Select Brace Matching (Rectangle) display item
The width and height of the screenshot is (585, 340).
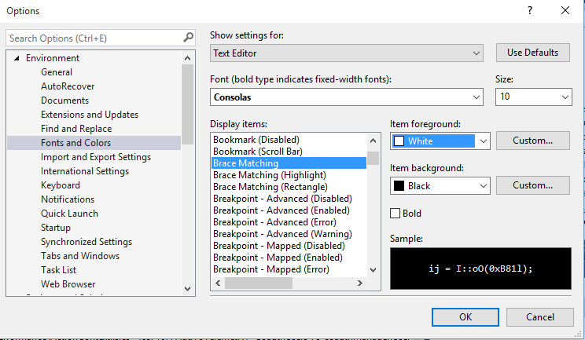270,187
